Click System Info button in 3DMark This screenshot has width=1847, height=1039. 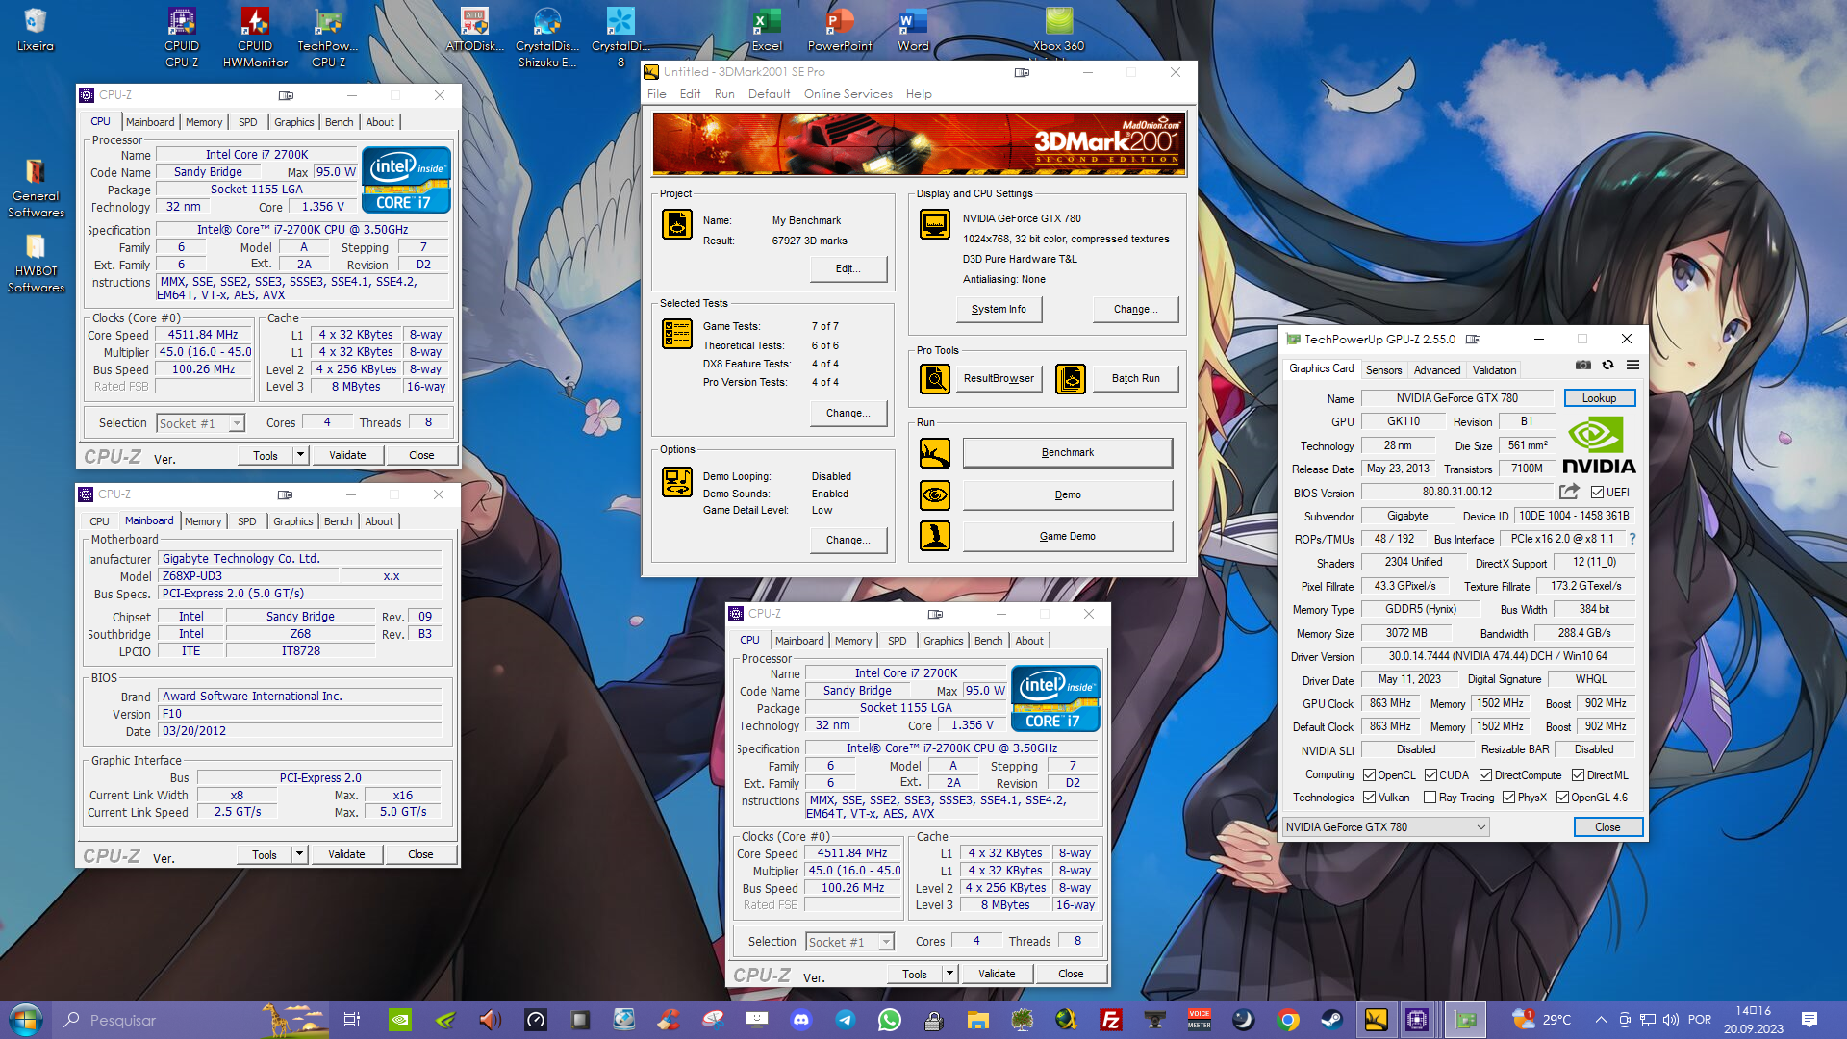coord(999,310)
